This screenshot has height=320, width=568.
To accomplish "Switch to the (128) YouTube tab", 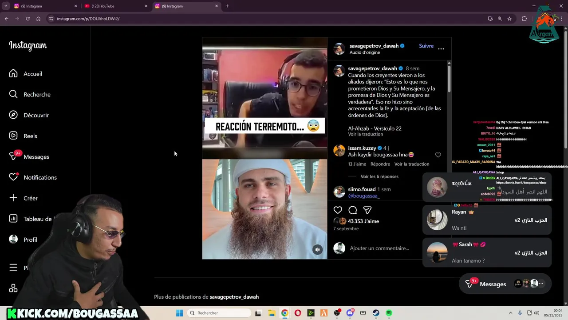I will coord(116,6).
